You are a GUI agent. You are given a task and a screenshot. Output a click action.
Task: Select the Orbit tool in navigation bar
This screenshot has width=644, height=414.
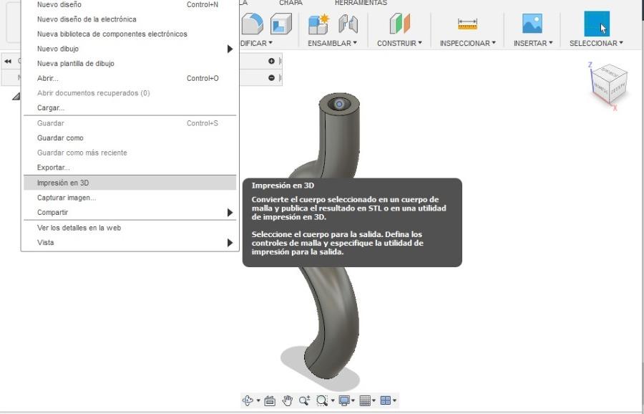(248, 400)
